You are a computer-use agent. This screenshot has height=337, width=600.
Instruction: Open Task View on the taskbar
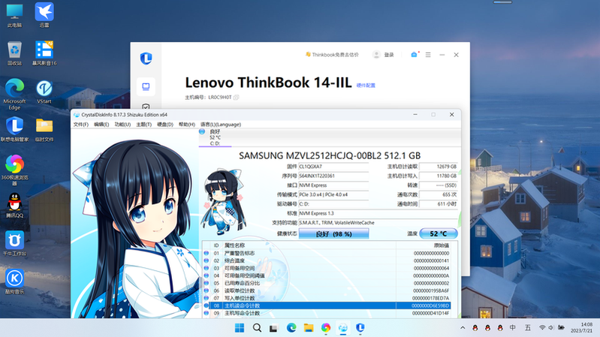[x=273, y=328]
